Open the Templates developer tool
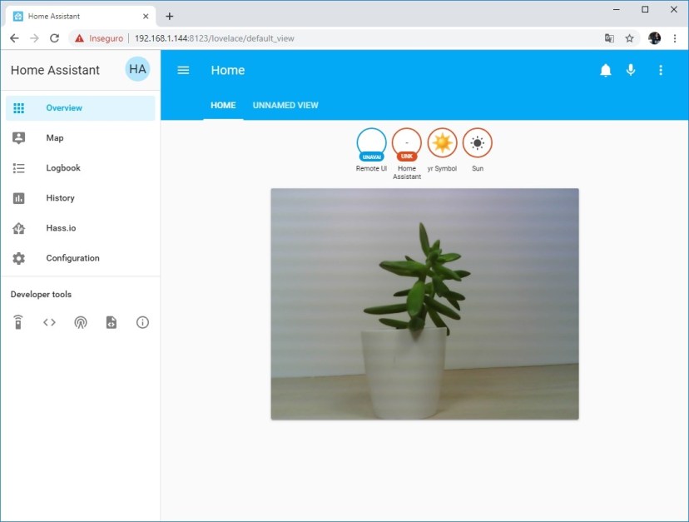This screenshot has height=522, width=689. [112, 322]
